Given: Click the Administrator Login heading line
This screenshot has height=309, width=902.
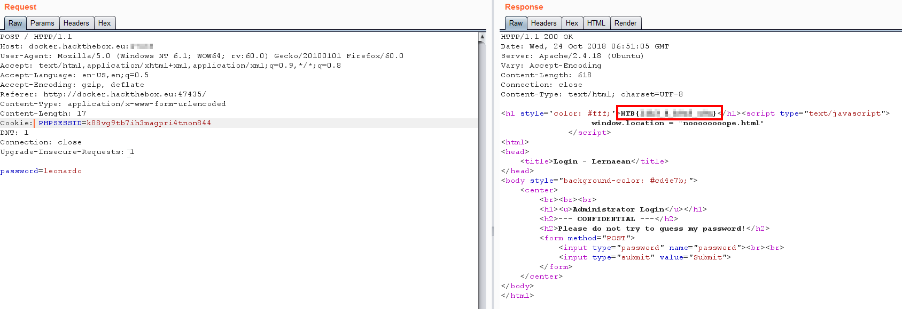Looking at the screenshot, I should click(x=623, y=209).
